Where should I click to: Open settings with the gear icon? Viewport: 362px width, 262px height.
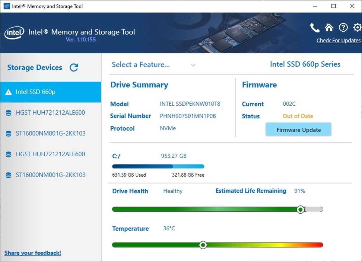point(357,28)
